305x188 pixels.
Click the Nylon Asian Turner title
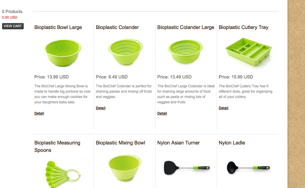click(x=178, y=143)
